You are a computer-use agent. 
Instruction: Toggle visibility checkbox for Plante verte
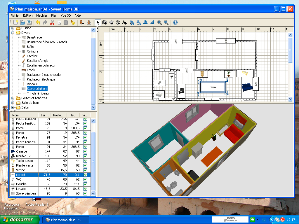[86, 166]
